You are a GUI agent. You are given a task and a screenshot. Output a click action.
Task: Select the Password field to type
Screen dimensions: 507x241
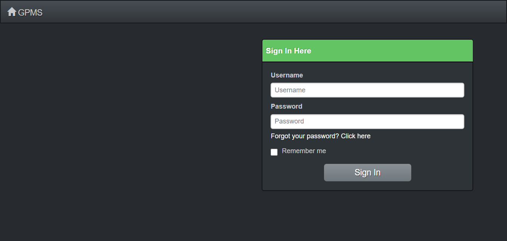(x=367, y=121)
